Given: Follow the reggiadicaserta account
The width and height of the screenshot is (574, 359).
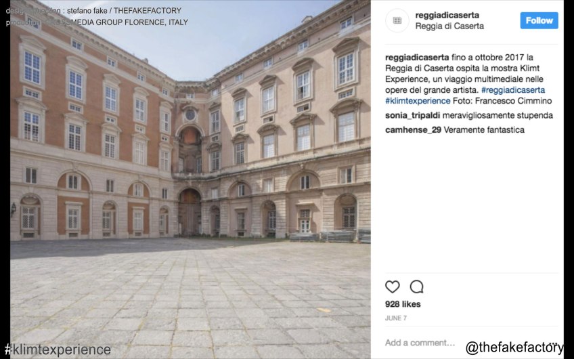Looking at the screenshot, I should click(539, 20).
